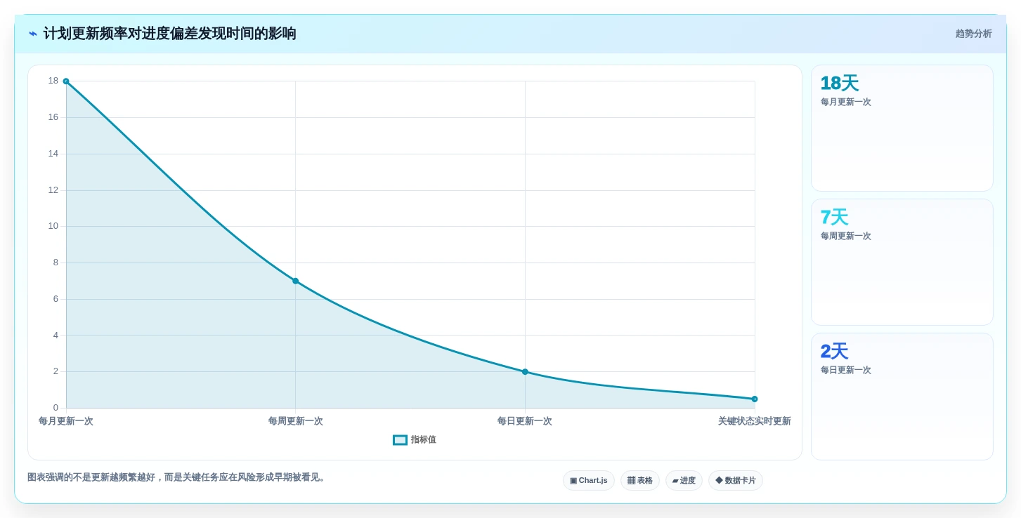Select the Chart.js tag chip
The width and height of the screenshot is (1021, 518).
[x=589, y=481]
